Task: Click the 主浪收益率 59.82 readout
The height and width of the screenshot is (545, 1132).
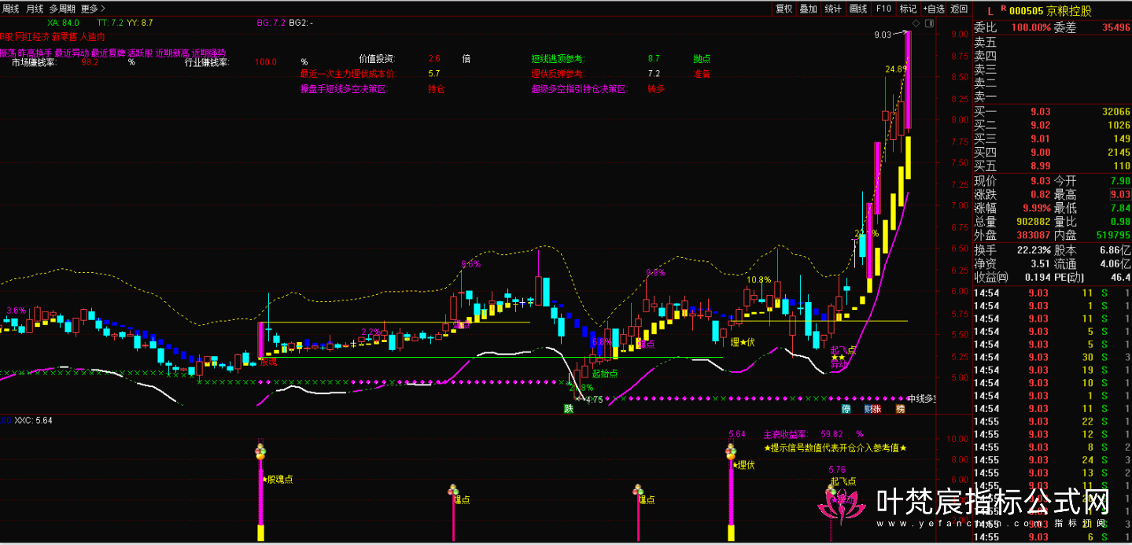Action: [813, 433]
